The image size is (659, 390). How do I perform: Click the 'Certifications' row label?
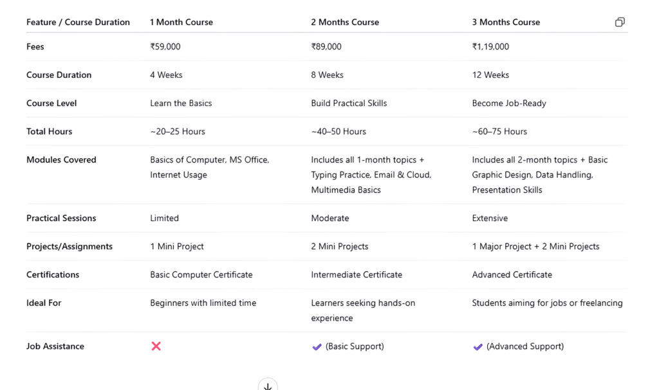click(53, 275)
